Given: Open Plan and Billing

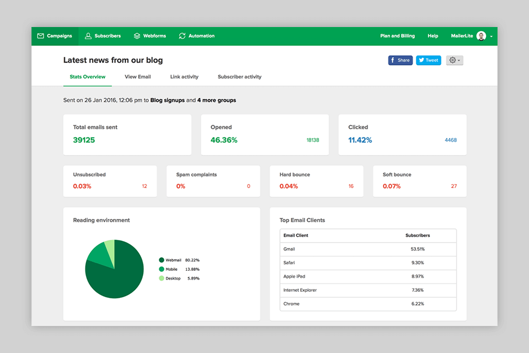Looking at the screenshot, I should click(x=397, y=36).
